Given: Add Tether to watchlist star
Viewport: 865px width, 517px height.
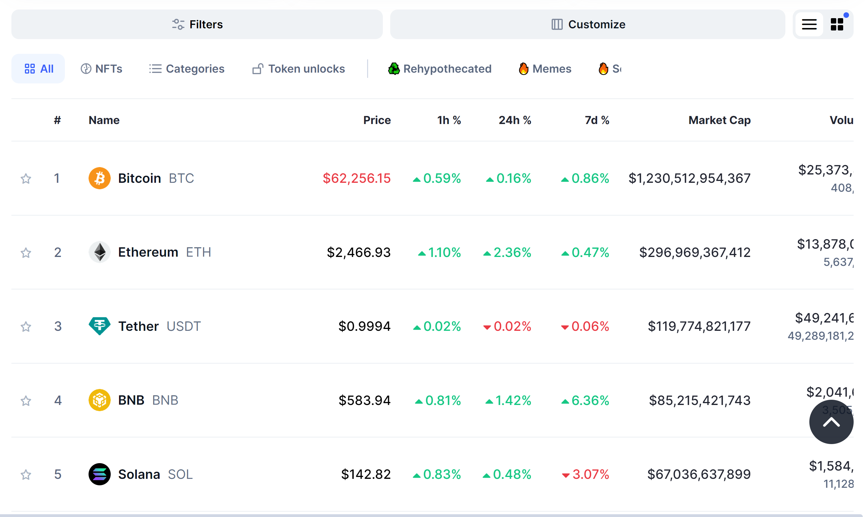Looking at the screenshot, I should click(x=26, y=327).
